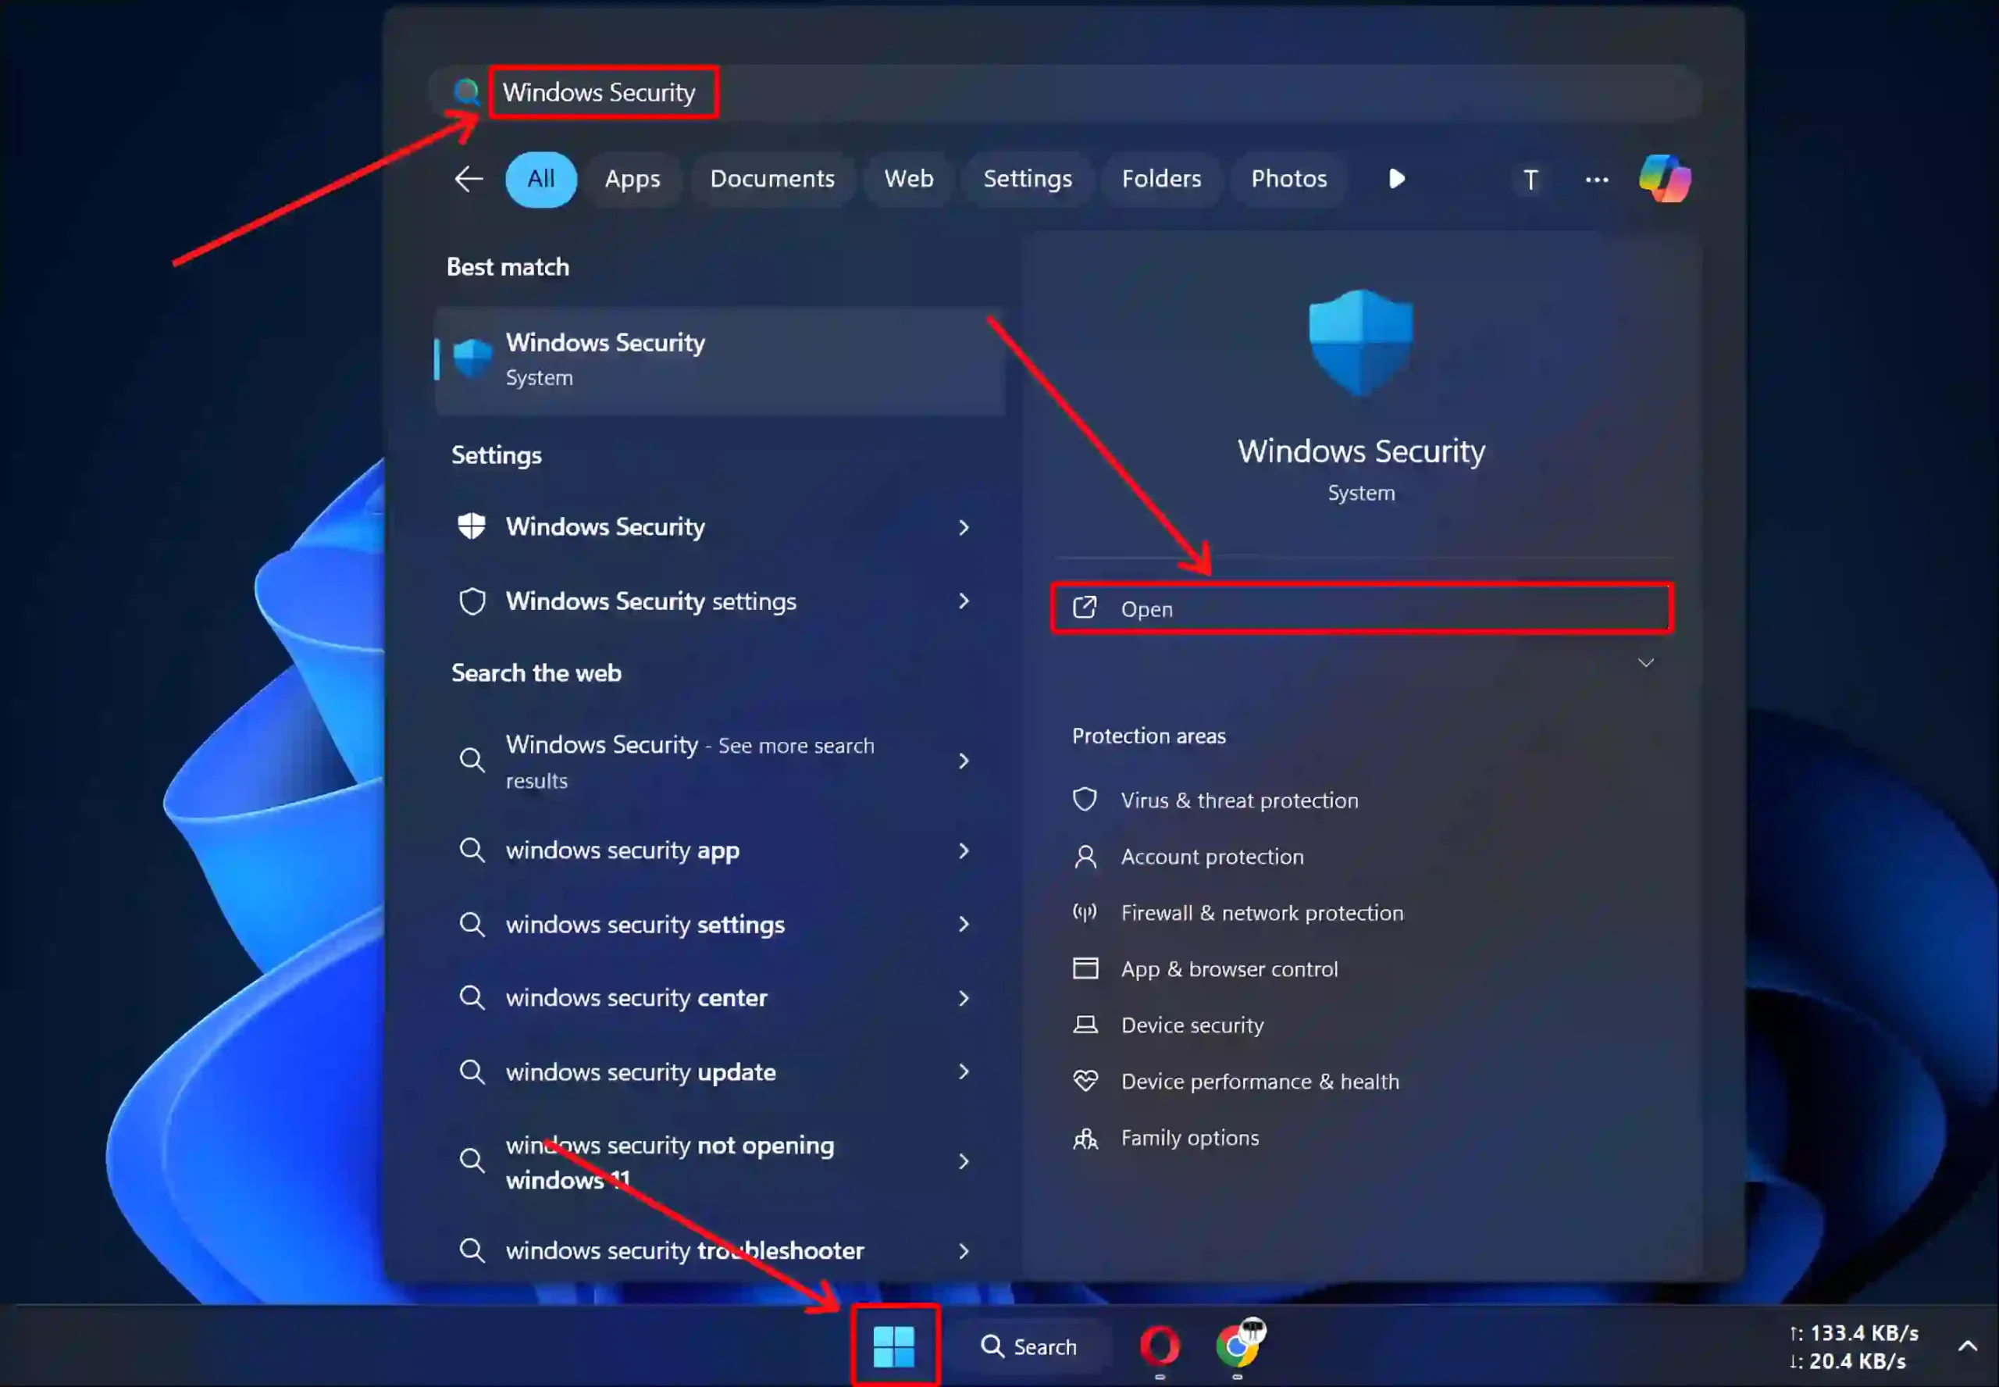The width and height of the screenshot is (1999, 1387).
Task: Click the family icon for Family options
Action: pyautogui.click(x=1085, y=1139)
